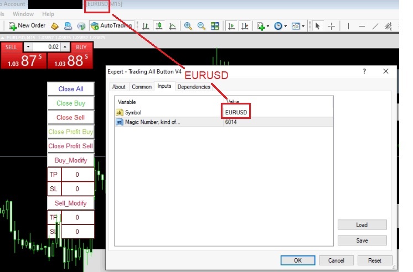Viewport: 413px width, 272px height.
Task: Click the Buy_Modify SL value field
Action: coord(78,189)
